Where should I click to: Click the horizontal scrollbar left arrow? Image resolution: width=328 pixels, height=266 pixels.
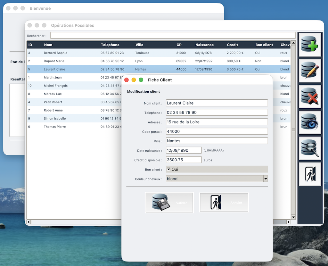(29, 222)
